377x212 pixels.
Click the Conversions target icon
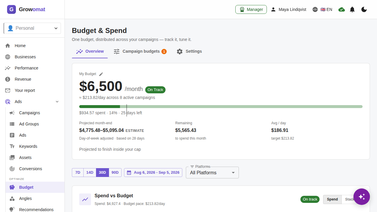[12, 169]
